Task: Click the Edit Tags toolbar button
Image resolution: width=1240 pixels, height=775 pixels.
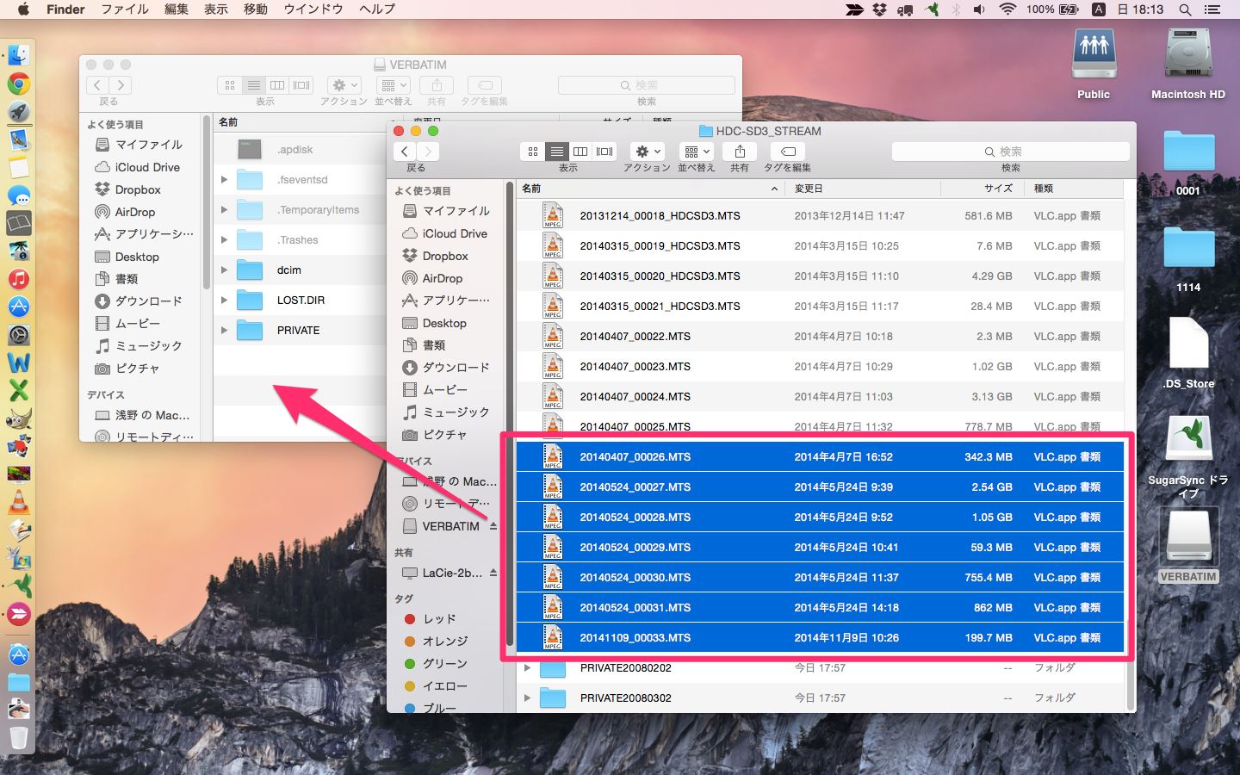Action: (787, 152)
